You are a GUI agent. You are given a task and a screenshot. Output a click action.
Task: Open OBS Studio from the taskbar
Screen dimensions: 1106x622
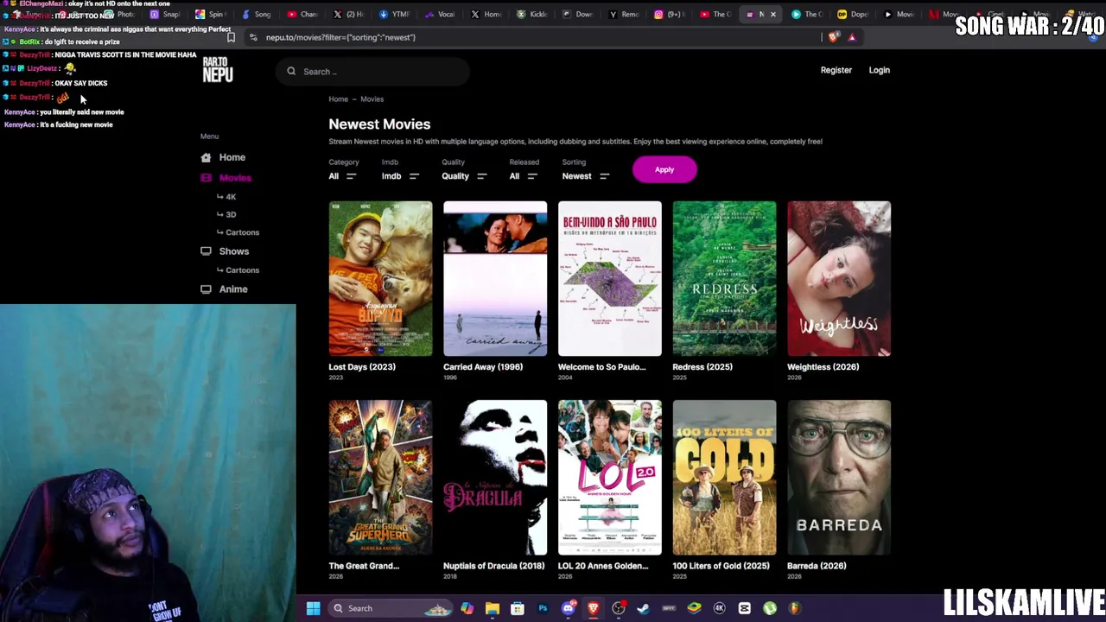point(619,608)
